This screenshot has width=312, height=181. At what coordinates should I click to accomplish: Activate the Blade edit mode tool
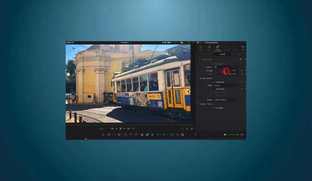pos(119,135)
